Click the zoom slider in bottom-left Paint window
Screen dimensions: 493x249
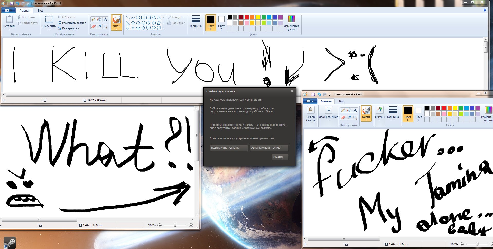point(175,225)
